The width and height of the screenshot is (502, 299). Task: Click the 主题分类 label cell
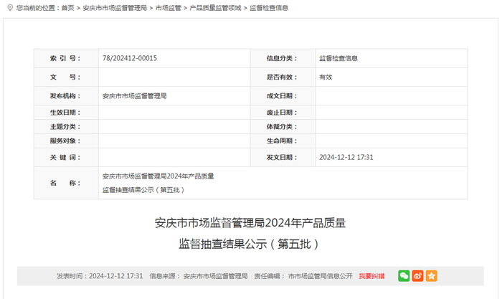tap(66, 127)
